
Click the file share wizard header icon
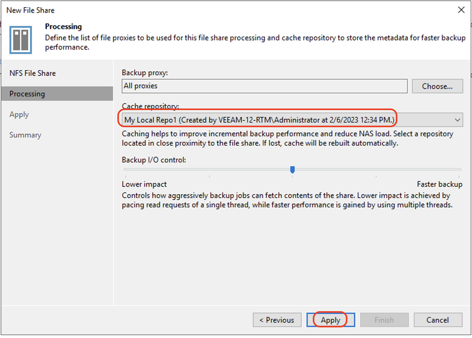tap(21, 40)
